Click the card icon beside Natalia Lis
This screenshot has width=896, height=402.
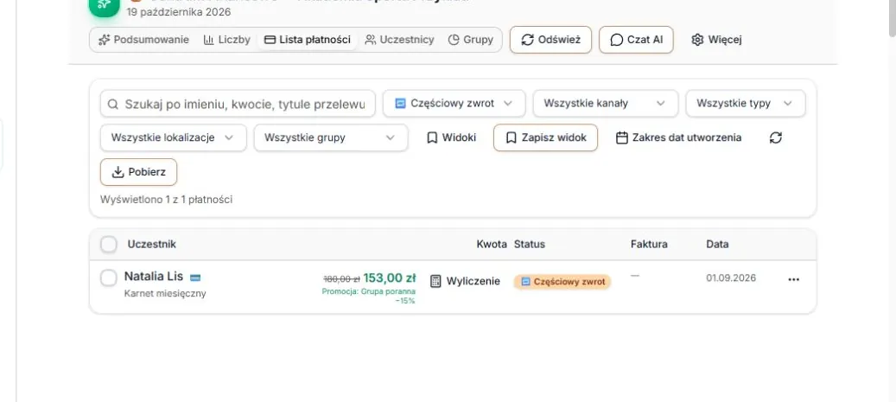[195, 278]
